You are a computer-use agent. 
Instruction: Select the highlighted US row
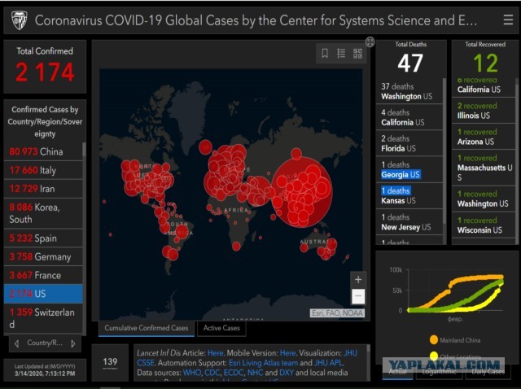pyautogui.click(x=43, y=294)
